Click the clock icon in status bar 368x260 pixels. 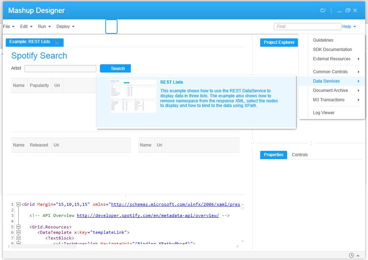[x=351, y=255]
